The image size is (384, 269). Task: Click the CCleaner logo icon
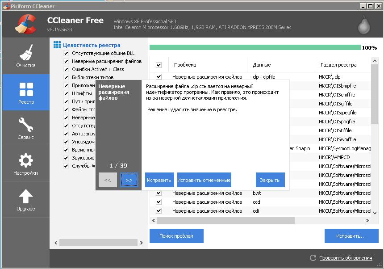(25, 24)
